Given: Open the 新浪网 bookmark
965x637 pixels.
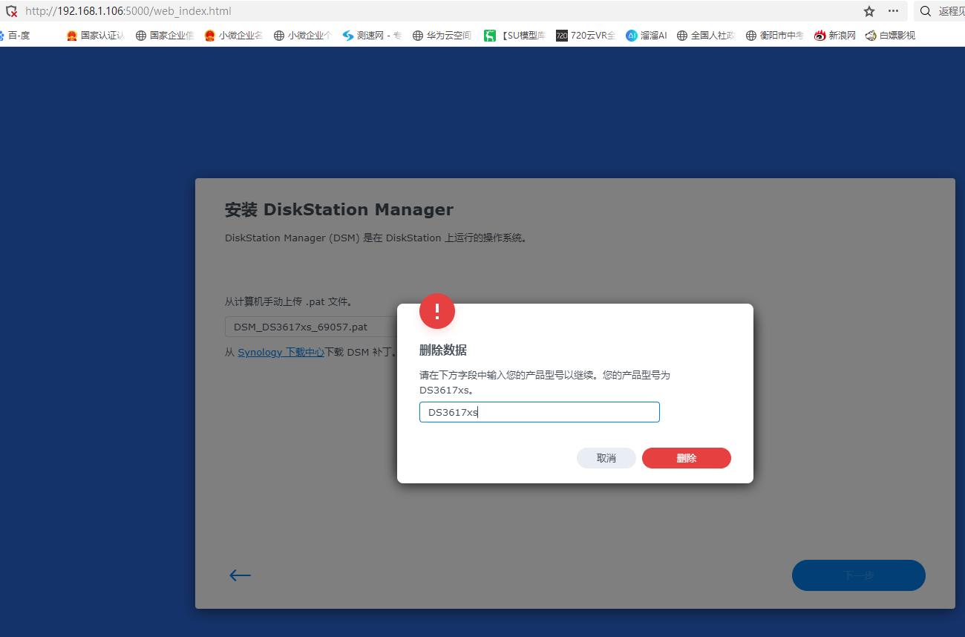Looking at the screenshot, I should (x=834, y=35).
